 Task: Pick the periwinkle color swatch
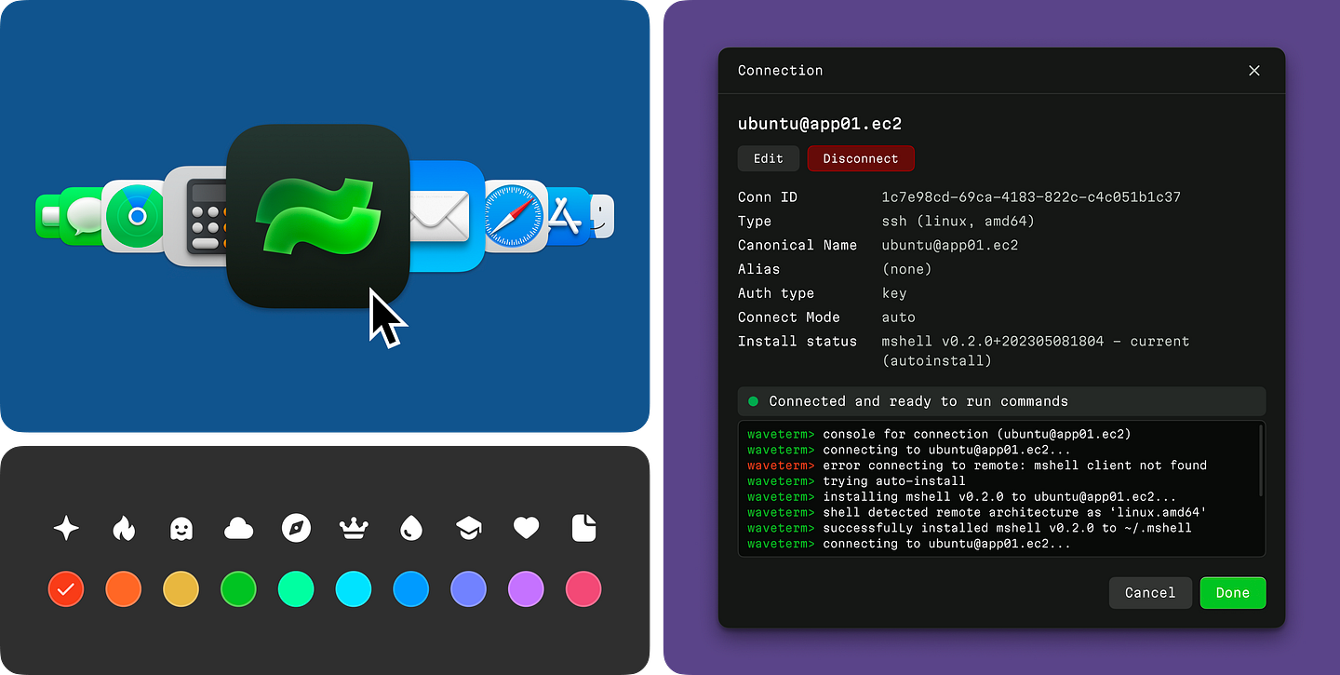point(469,589)
